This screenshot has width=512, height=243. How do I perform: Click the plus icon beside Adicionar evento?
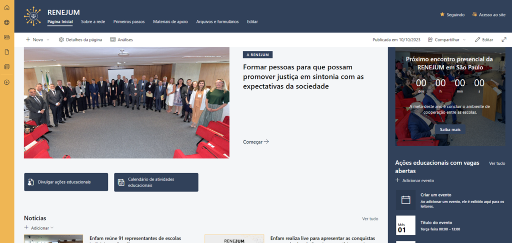pos(397,180)
